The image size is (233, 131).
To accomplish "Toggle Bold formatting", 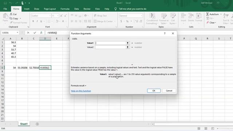I will pos(33,21).
